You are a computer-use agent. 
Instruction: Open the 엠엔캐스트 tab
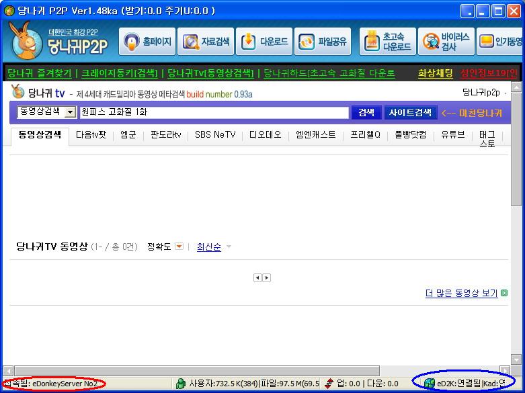[x=315, y=134]
